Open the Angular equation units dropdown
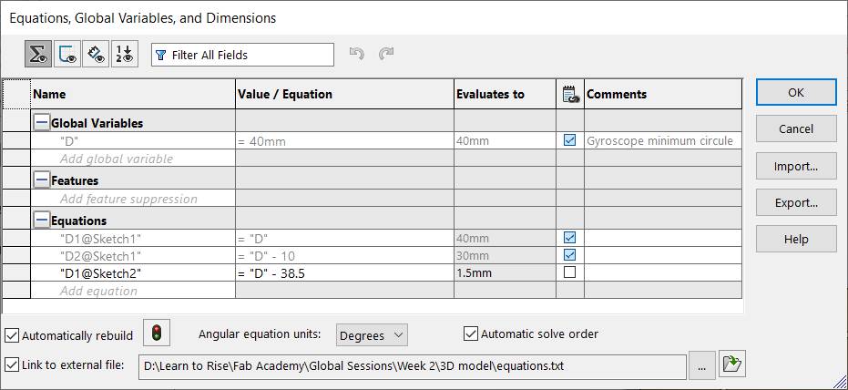 pyautogui.click(x=372, y=334)
